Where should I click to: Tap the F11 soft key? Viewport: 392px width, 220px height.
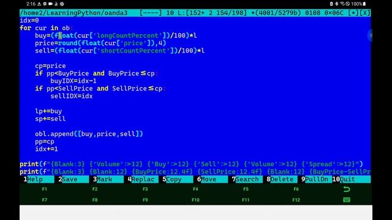point(246,200)
